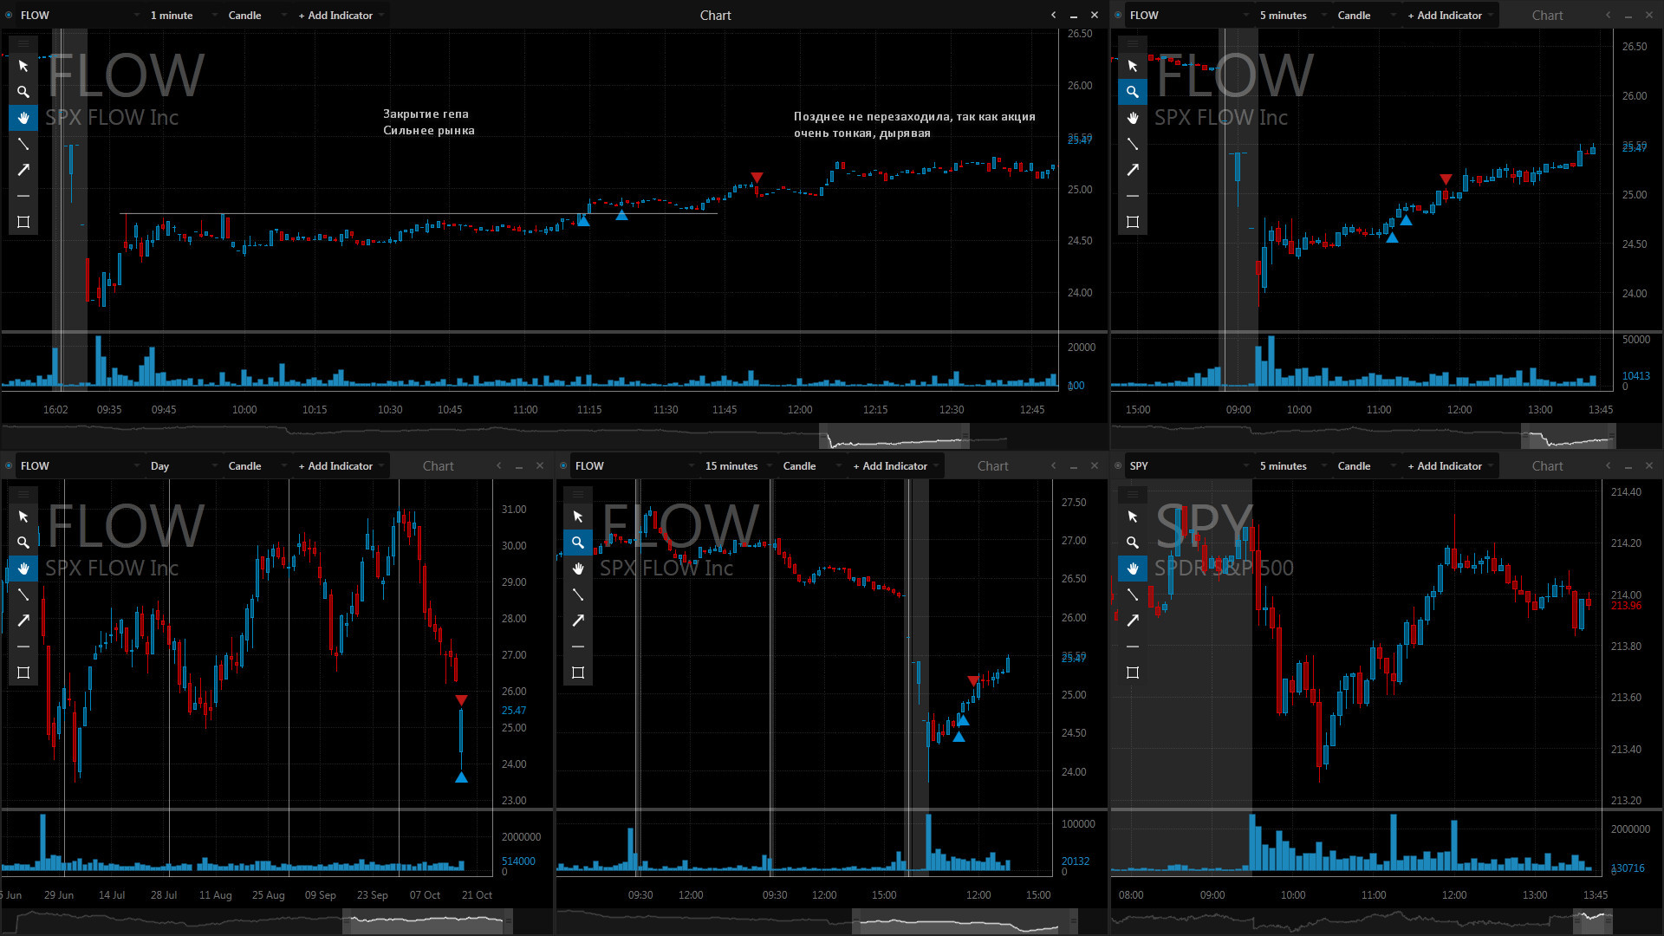Click the navigator range slider below the SPY chart
The height and width of the screenshot is (936, 1664).
[1593, 921]
